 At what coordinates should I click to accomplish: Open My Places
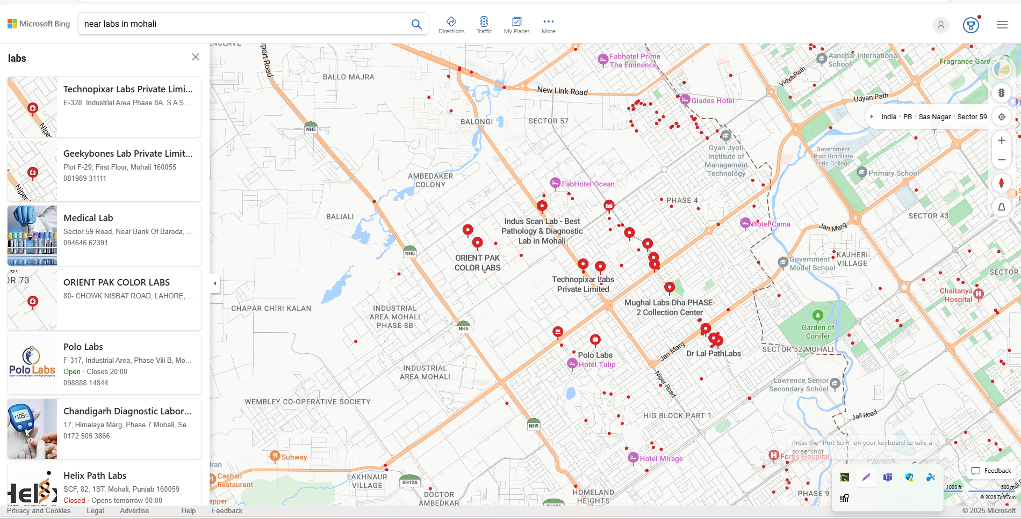(x=517, y=25)
